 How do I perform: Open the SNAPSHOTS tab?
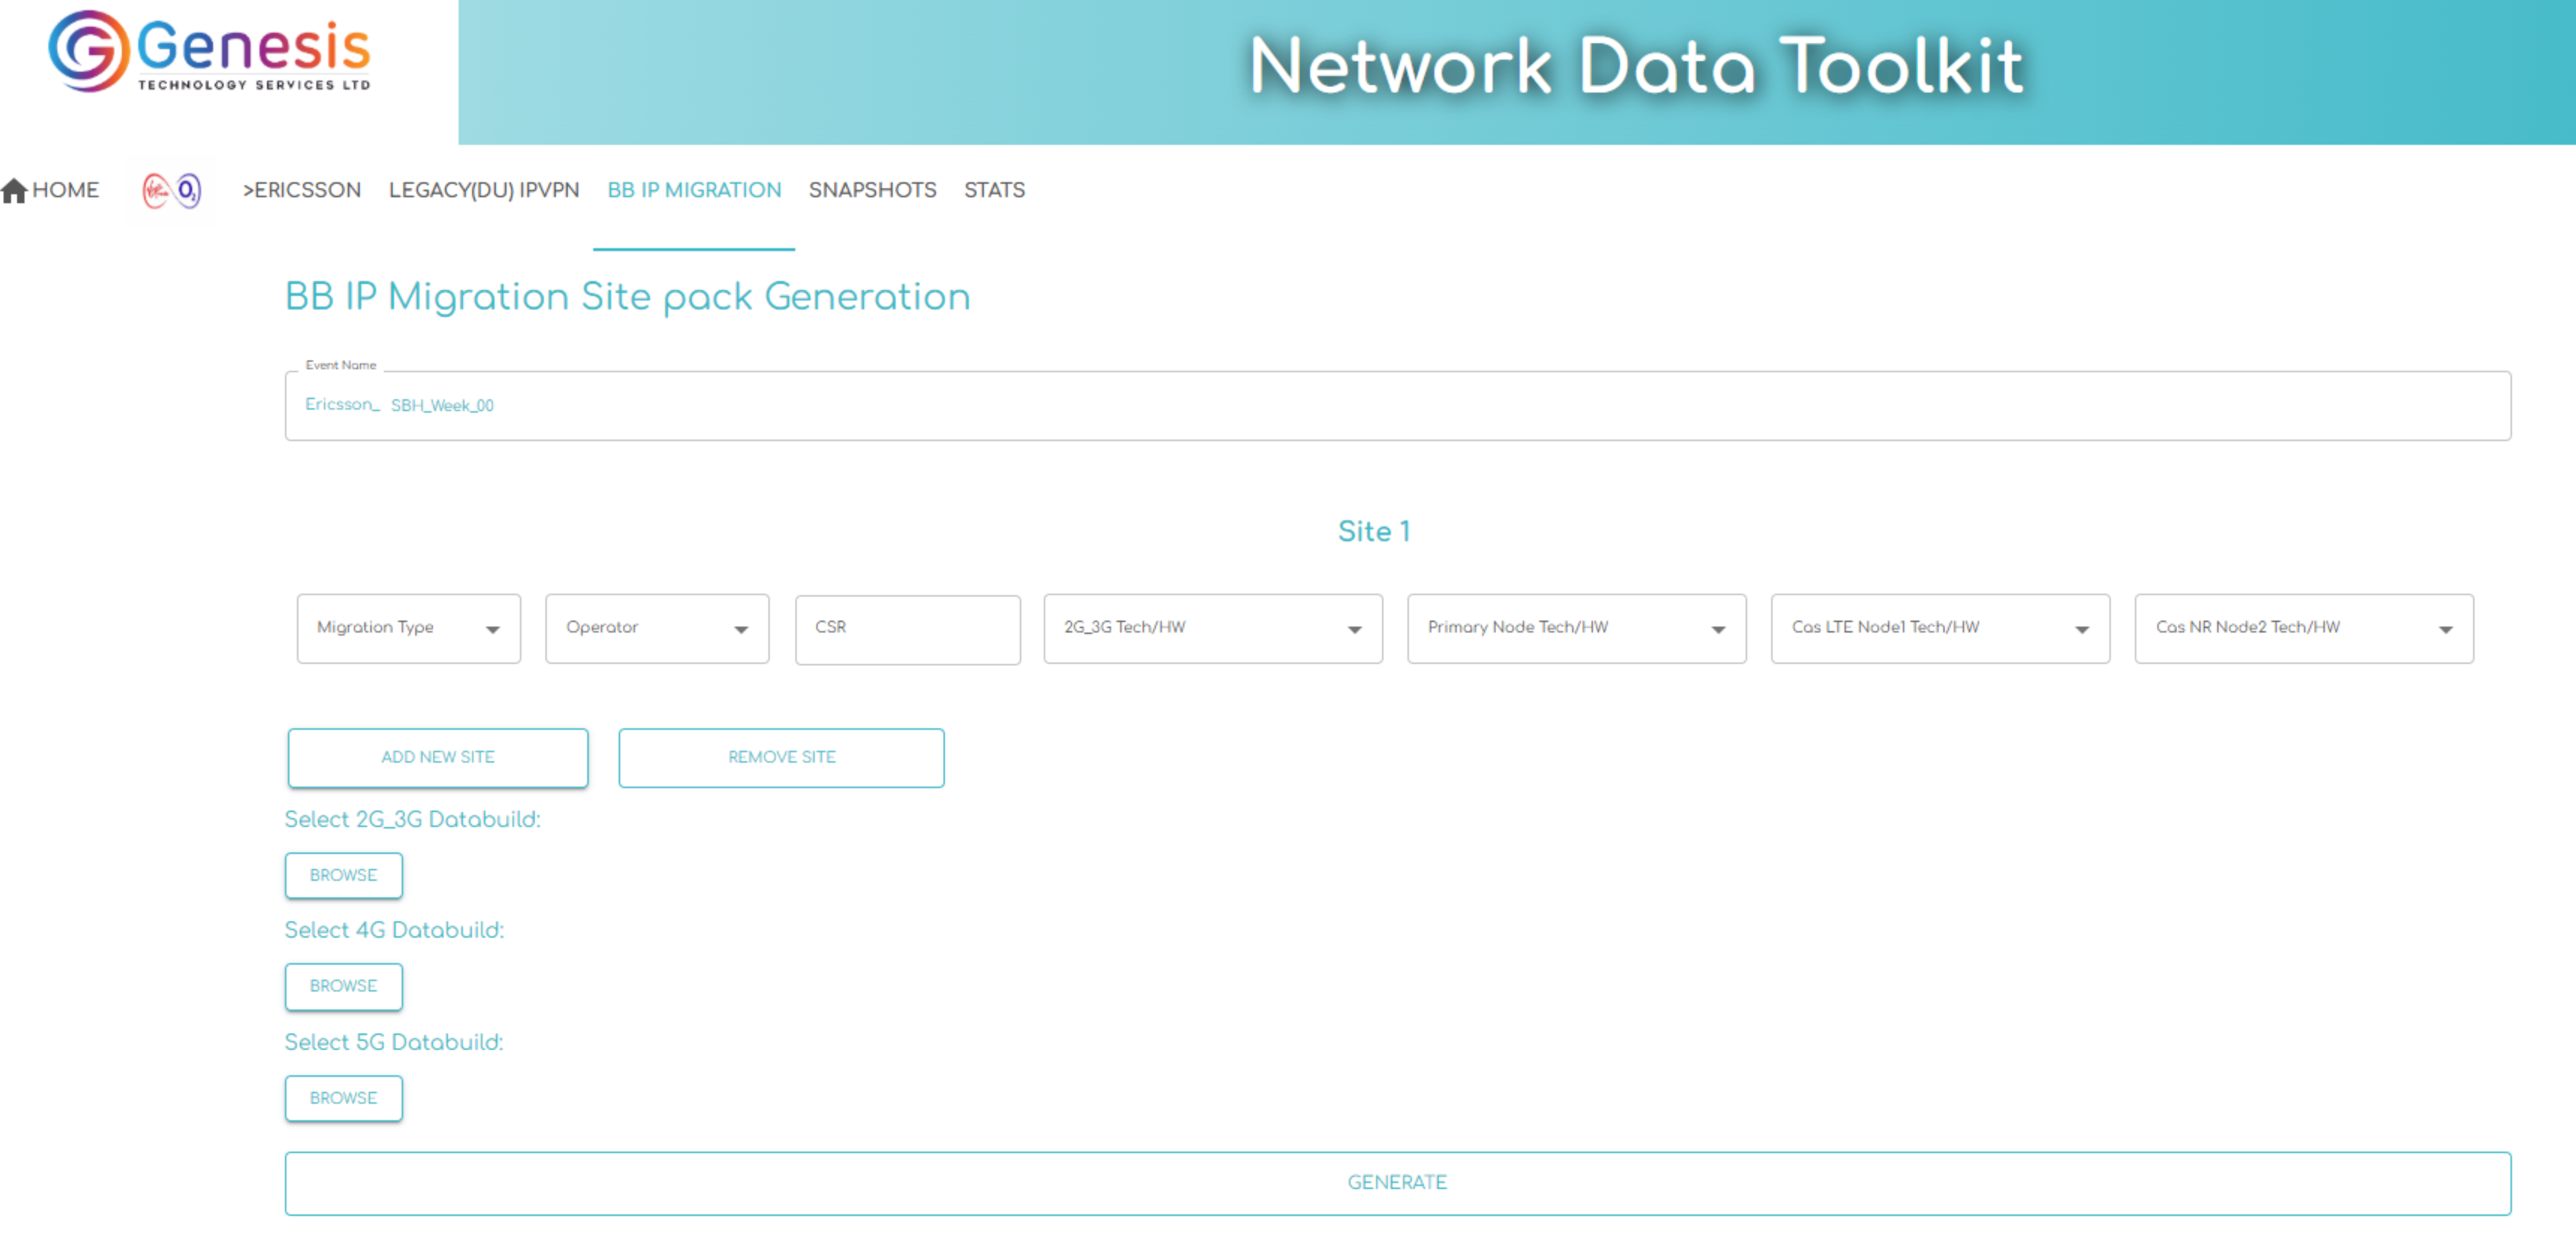pyautogui.click(x=871, y=190)
